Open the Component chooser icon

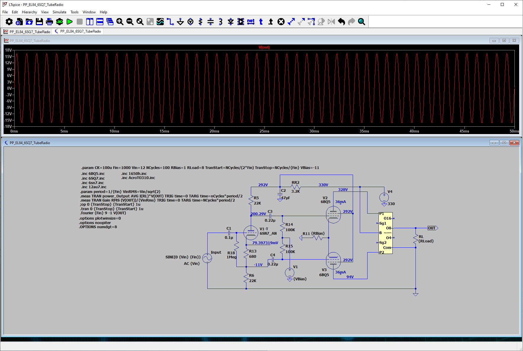pos(241,22)
